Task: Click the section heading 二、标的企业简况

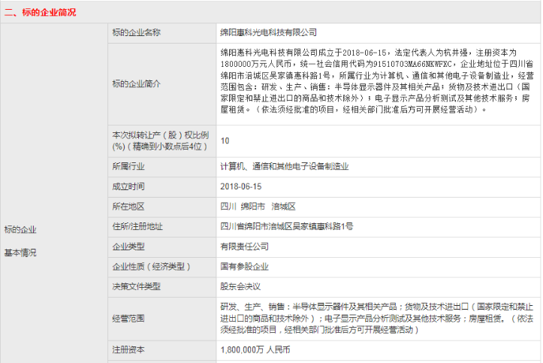Action: click(40, 13)
